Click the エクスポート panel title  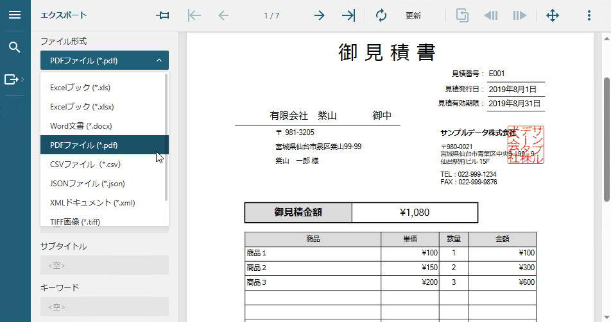coord(64,15)
